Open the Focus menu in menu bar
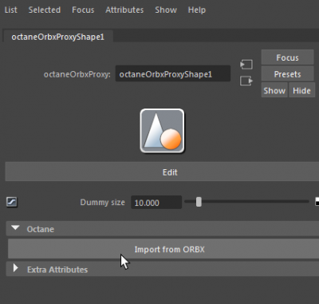Image resolution: width=319 pixels, height=304 pixels. coord(83,10)
